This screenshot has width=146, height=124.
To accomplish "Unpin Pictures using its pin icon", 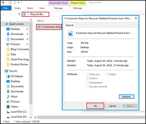I will (27, 44).
